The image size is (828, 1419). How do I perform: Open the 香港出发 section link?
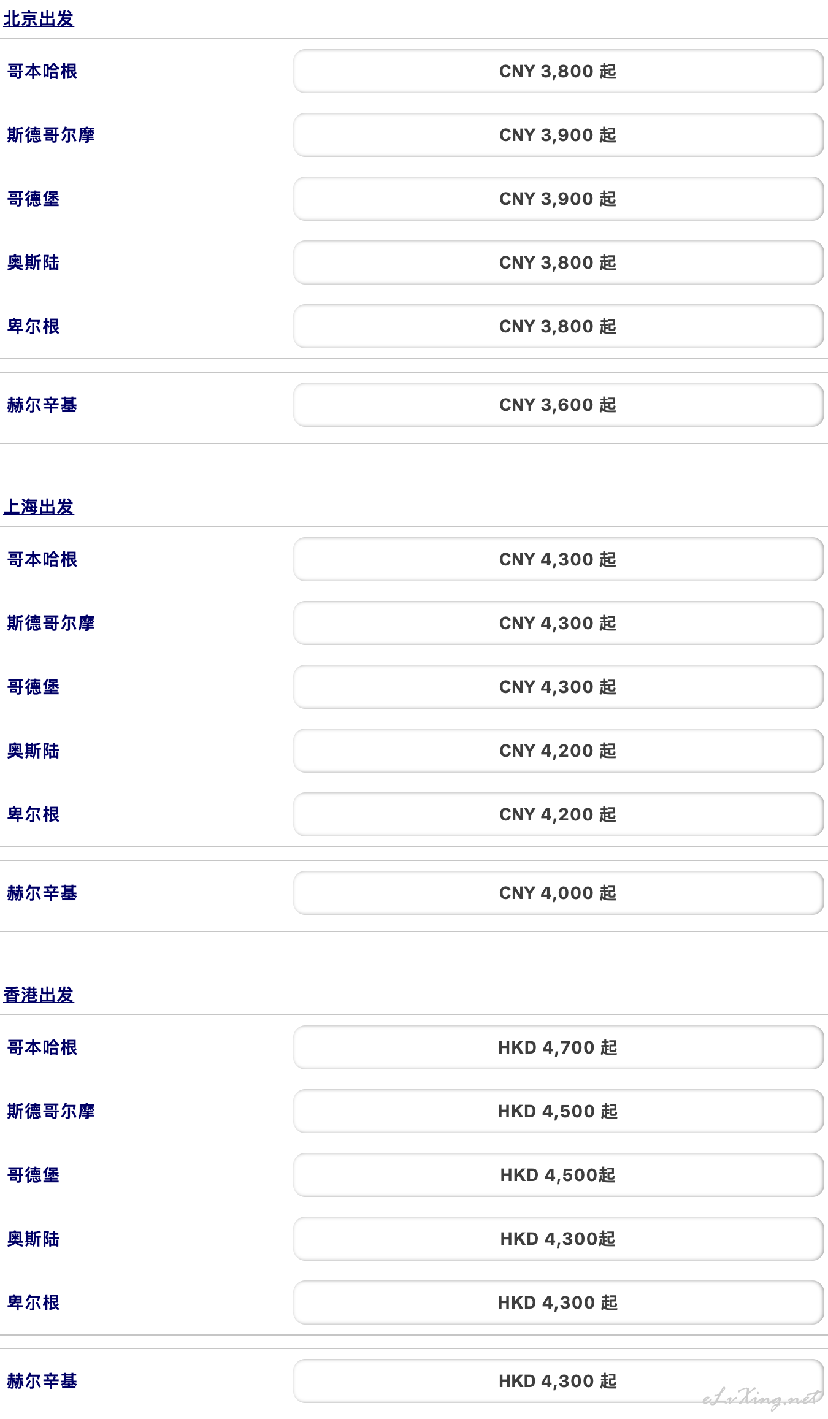[x=39, y=995]
